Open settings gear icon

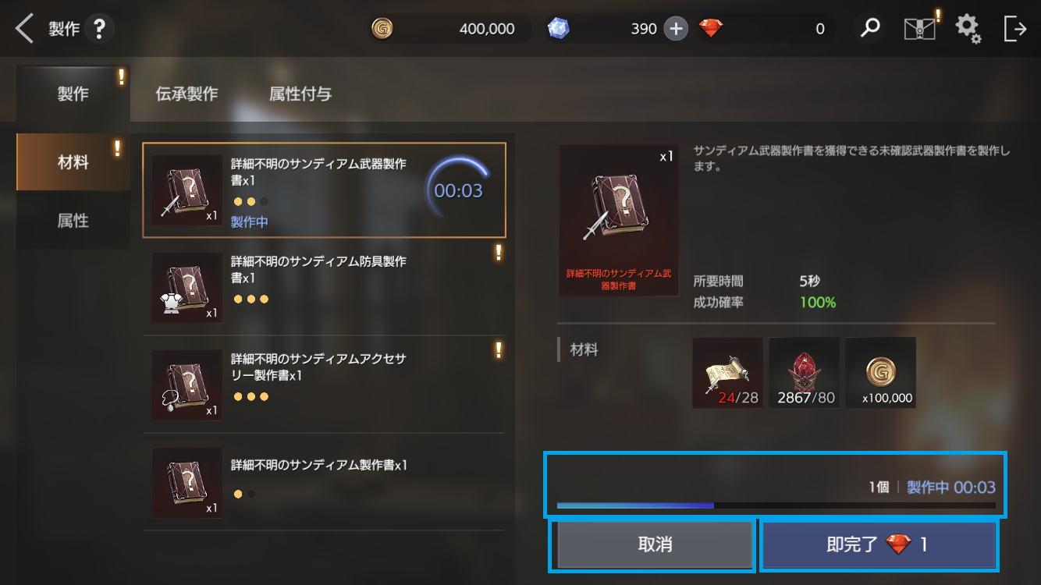pos(968,29)
